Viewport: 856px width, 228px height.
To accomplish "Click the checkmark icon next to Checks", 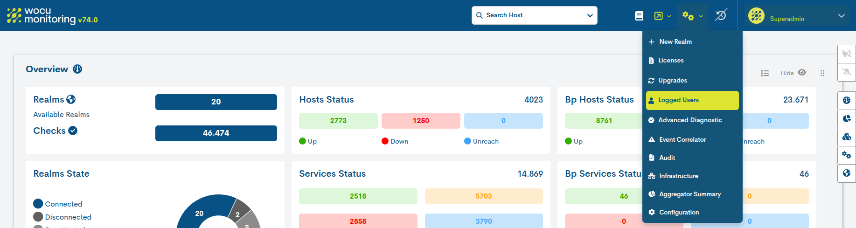I will coord(73,131).
